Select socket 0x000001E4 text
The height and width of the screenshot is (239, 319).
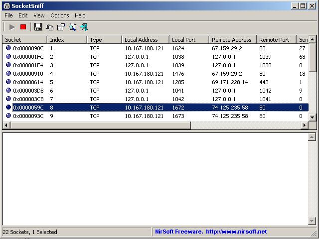(28, 65)
